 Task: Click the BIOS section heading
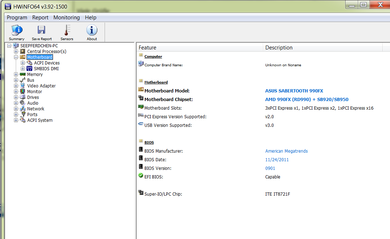pyautogui.click(x=149, y=142)
